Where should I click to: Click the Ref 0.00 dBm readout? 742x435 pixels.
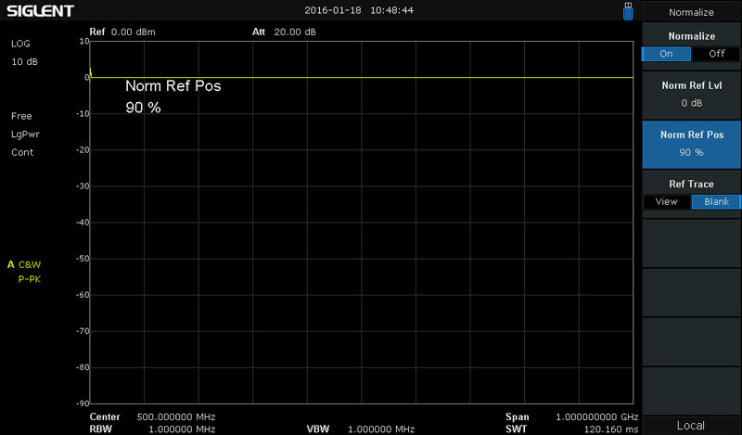tap(122, 32)
